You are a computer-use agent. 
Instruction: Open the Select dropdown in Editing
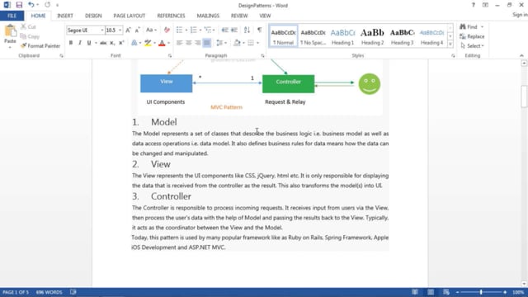[473, 46]
